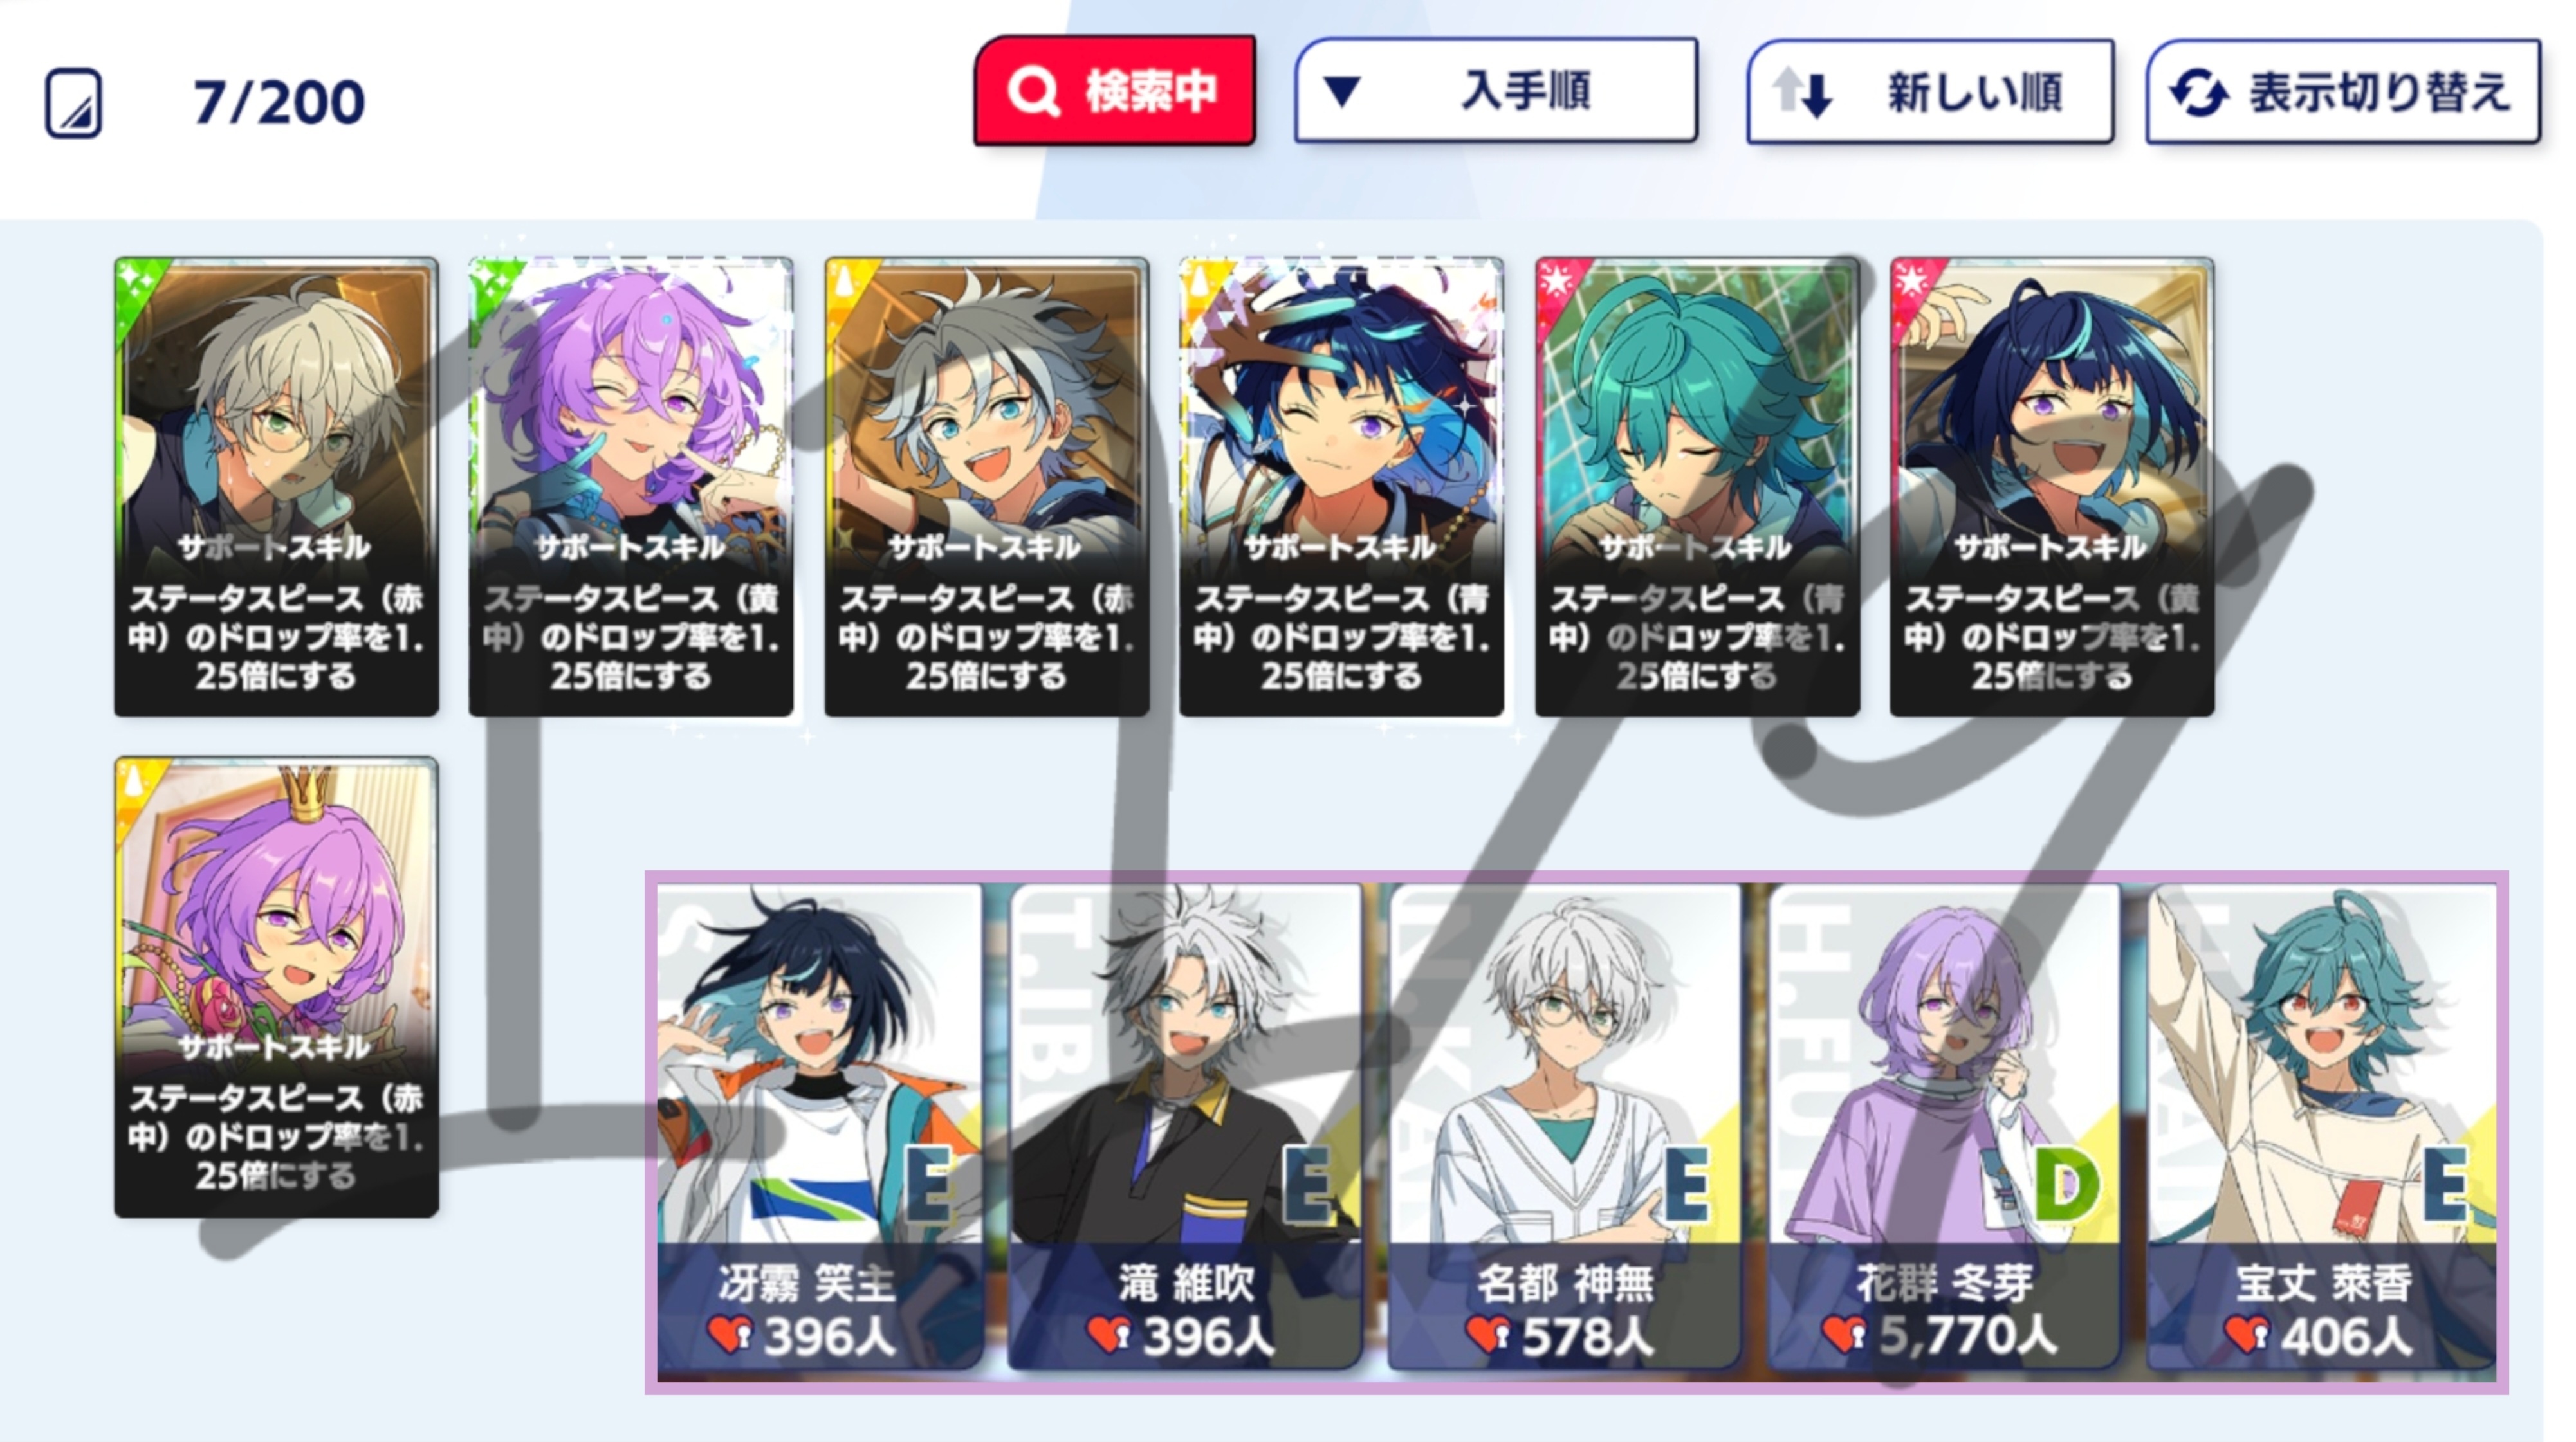This screenshot has width=2576, height=1442.
Task: Click the dropdown triangle beside 入手順
Action: coord(1342,91)
